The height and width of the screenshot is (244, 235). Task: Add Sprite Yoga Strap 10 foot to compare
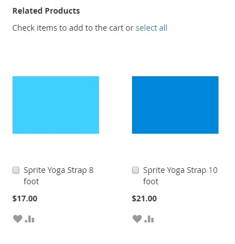pyautogui.click(x=149, y=219)
